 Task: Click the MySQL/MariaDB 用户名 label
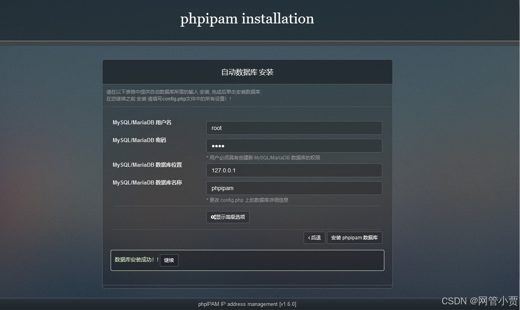(142, 122)
